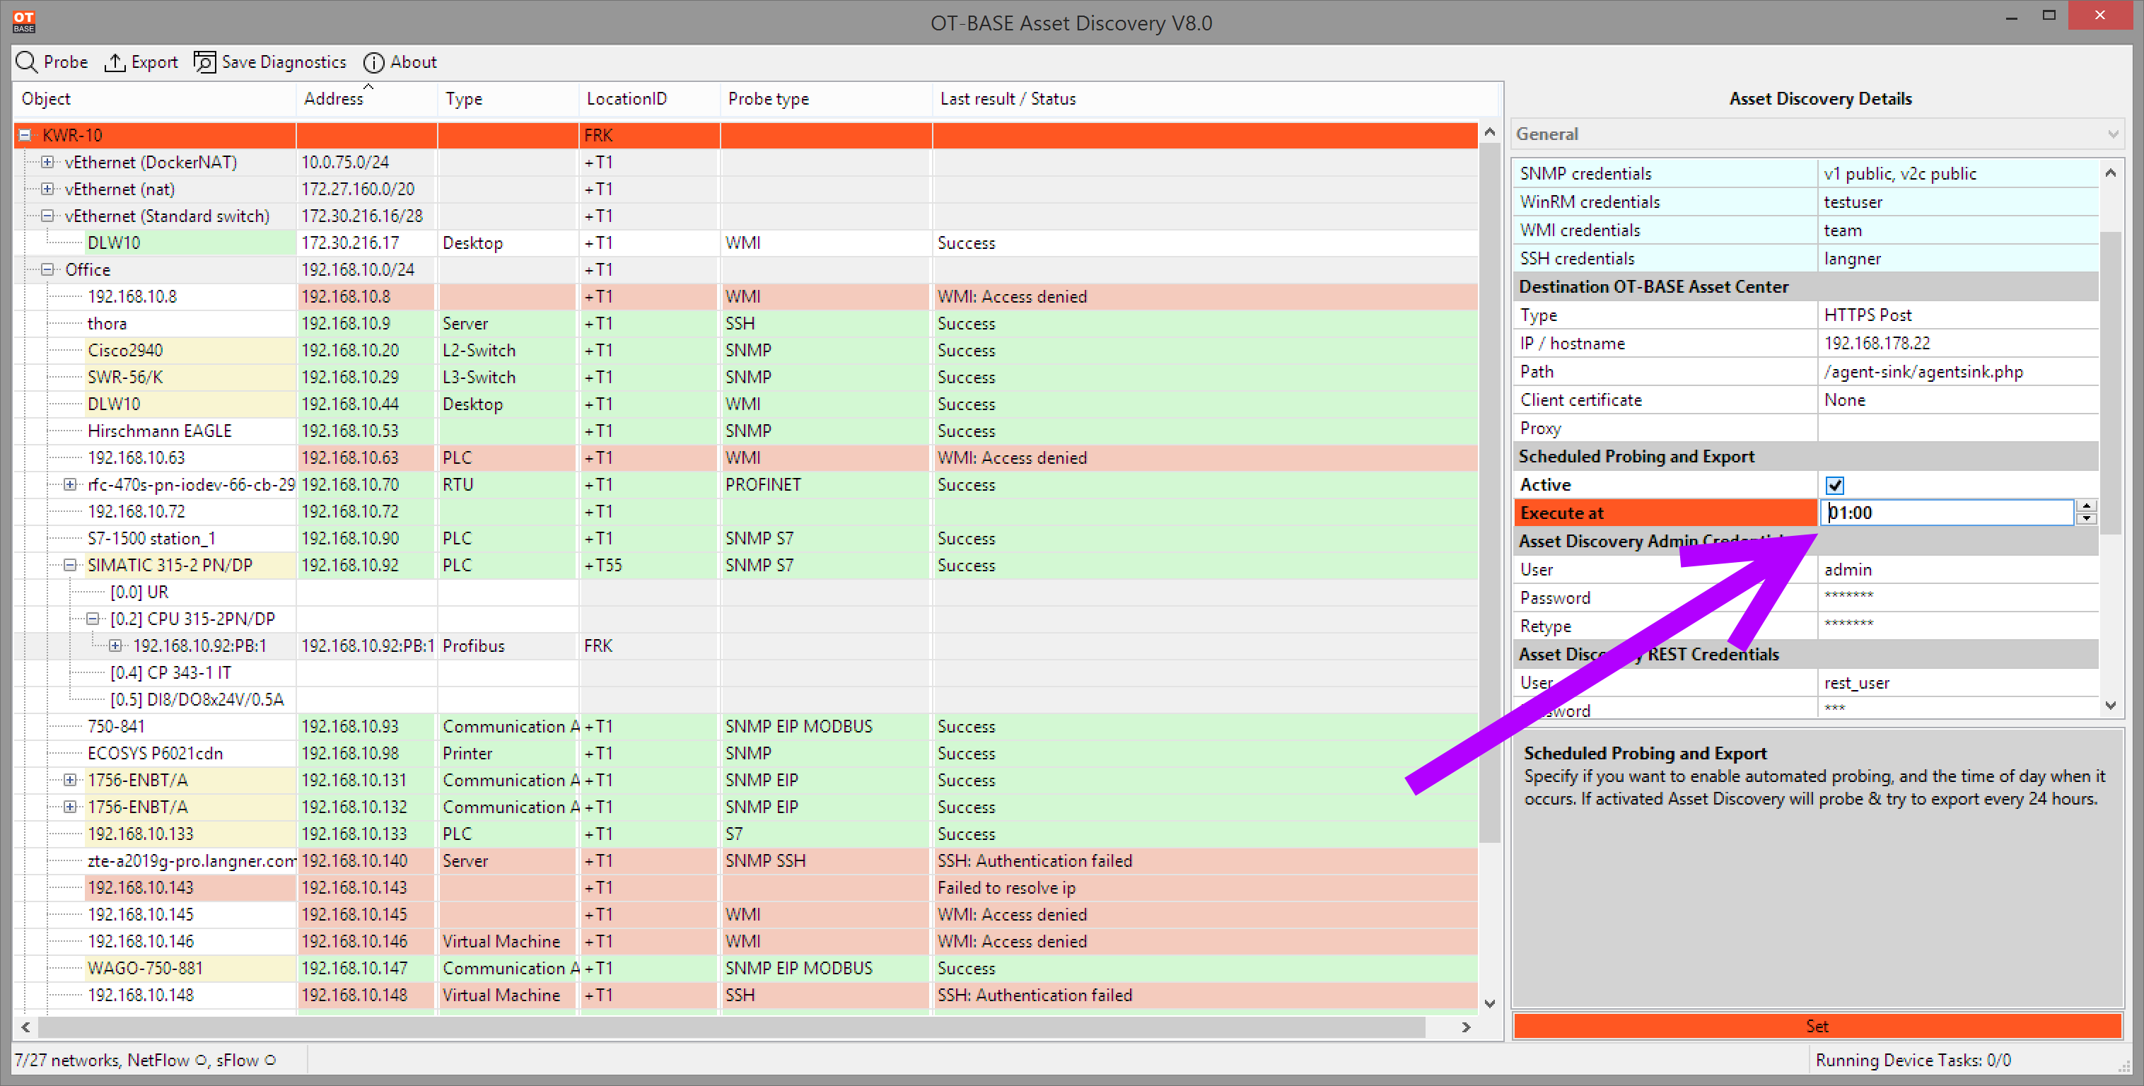Expand the rfc-470s-pn-iodev device node
Screen dimensions: 2144x1086
70,484
